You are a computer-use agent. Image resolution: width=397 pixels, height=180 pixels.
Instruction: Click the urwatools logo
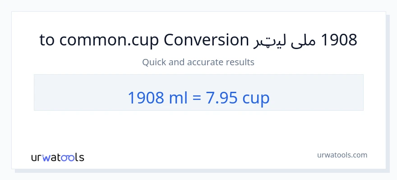pyautogui.click(x=57, y=157)
